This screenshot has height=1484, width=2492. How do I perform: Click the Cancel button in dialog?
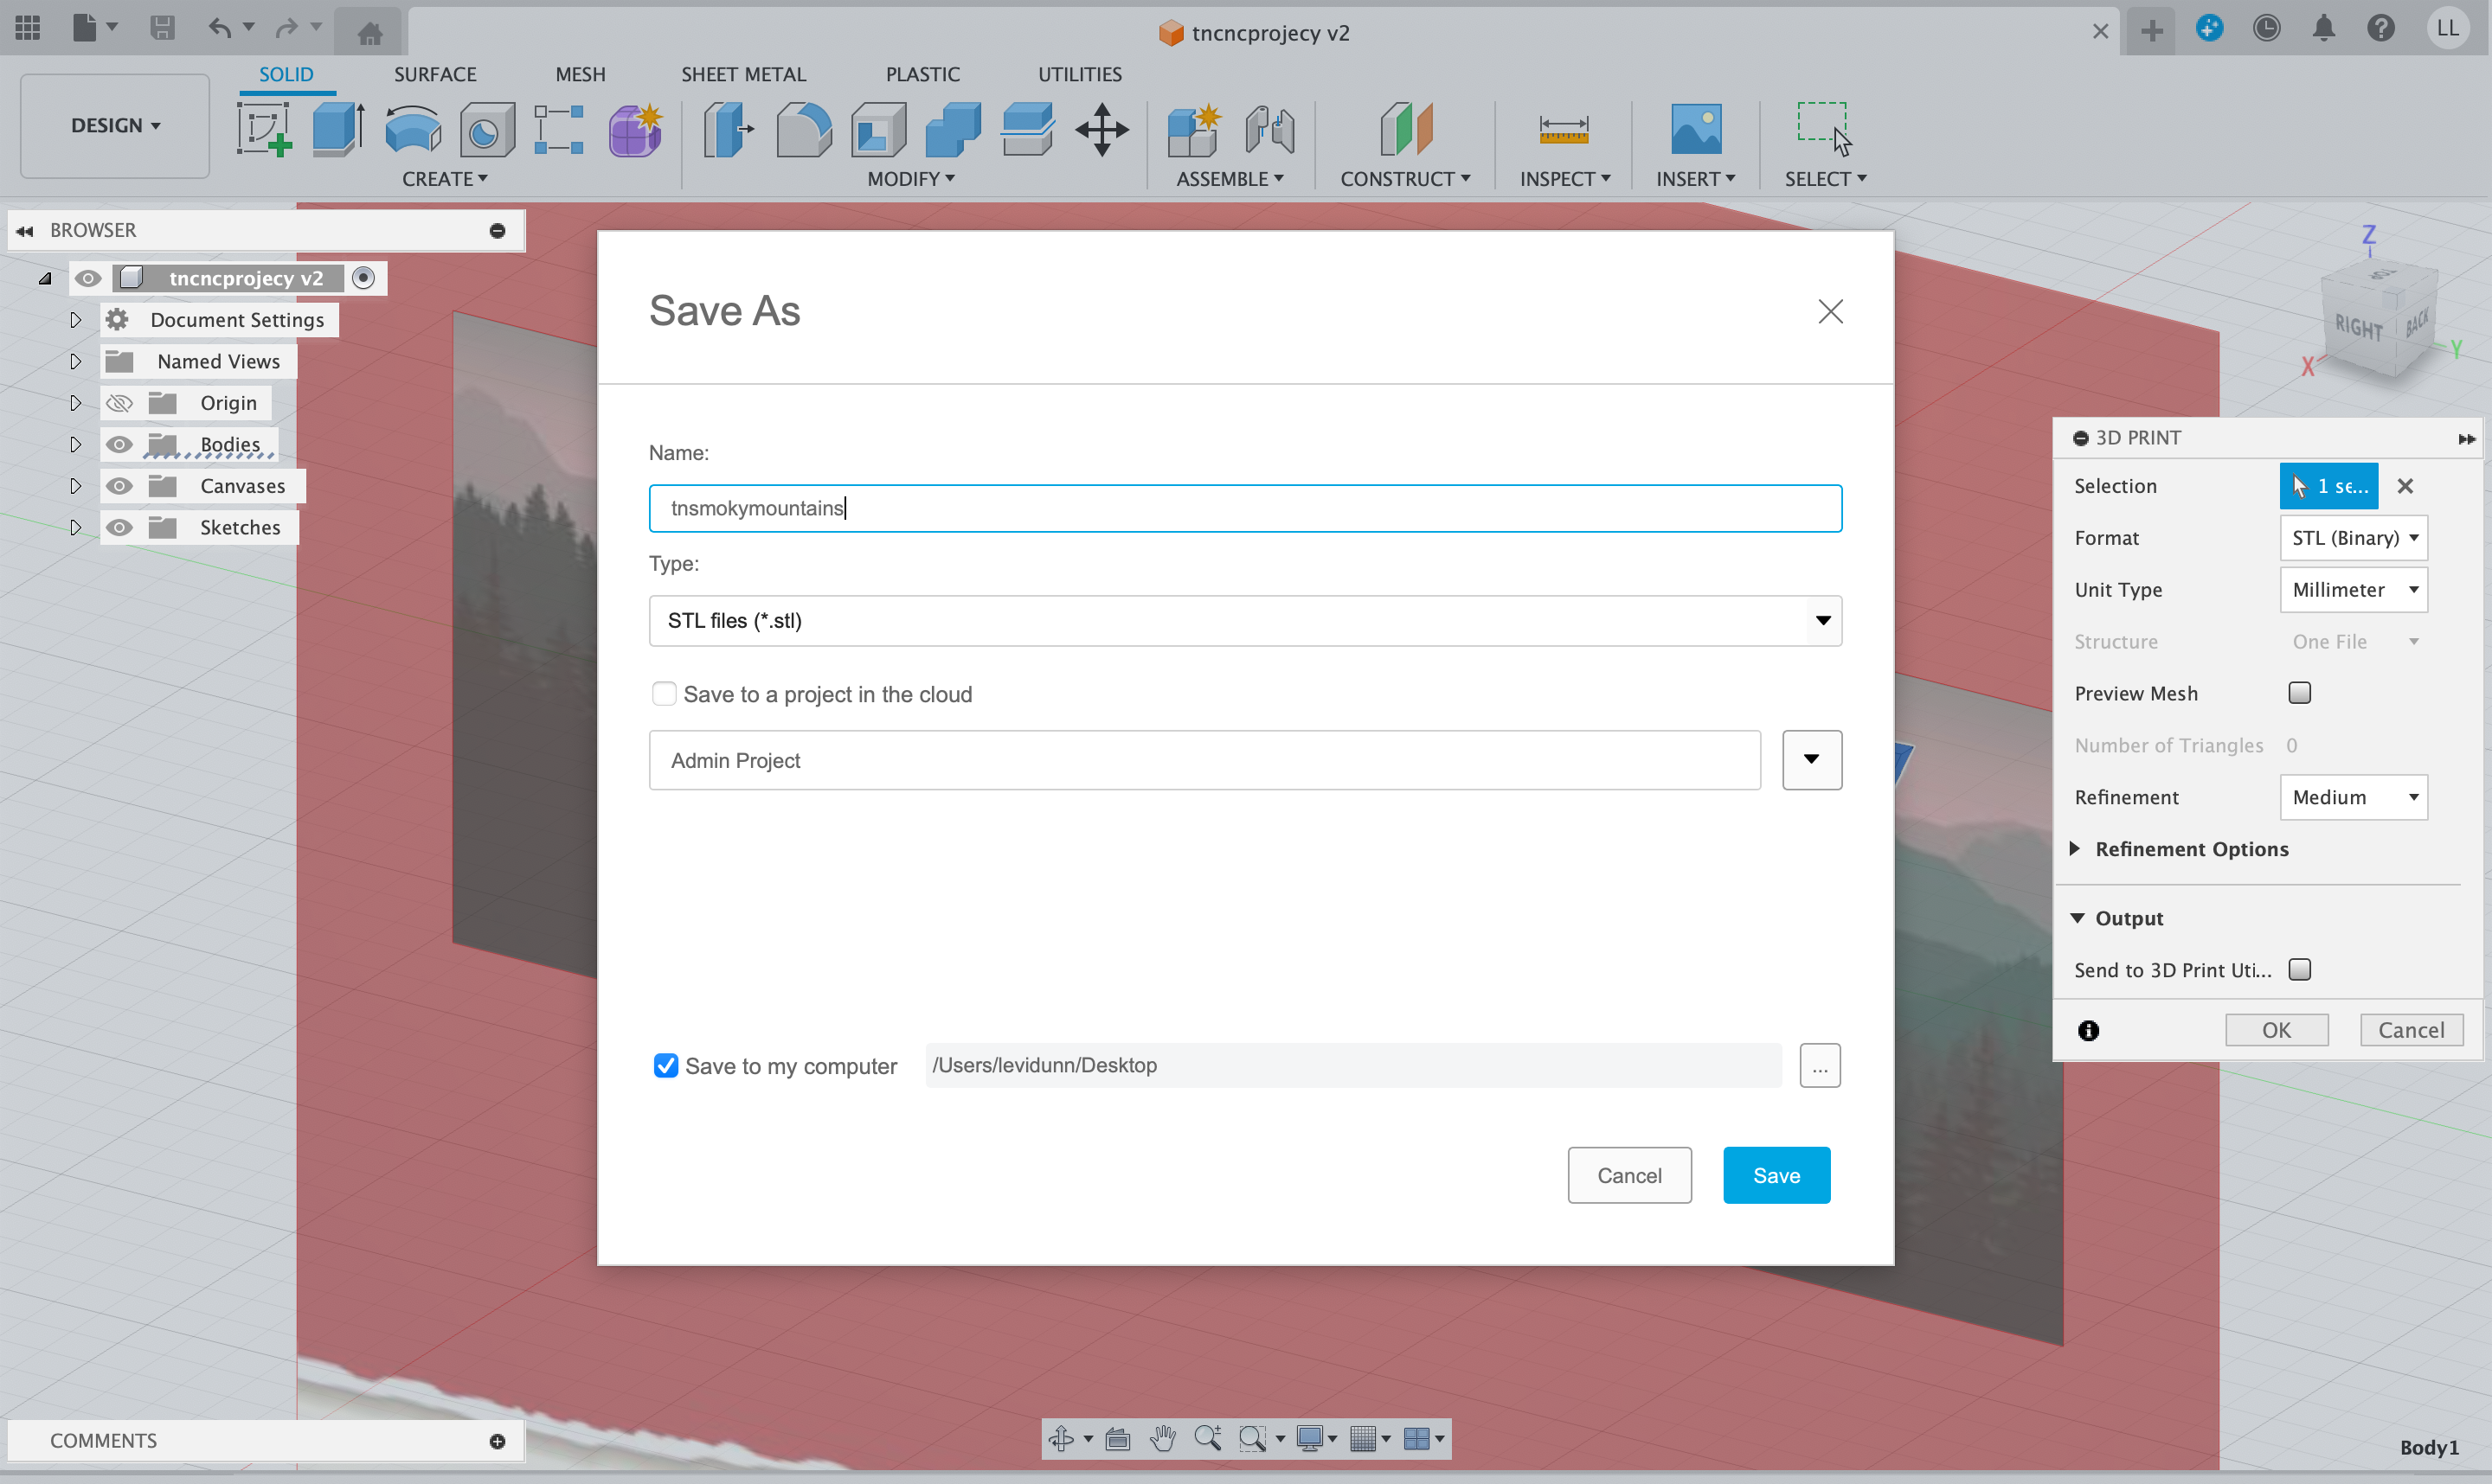1628,1174
